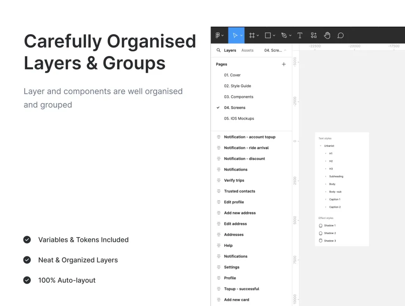Viewport: 405px width, 306px height.
Task: Open the 03. Components page
Action: pyautogui.click(x=238, y=97)
